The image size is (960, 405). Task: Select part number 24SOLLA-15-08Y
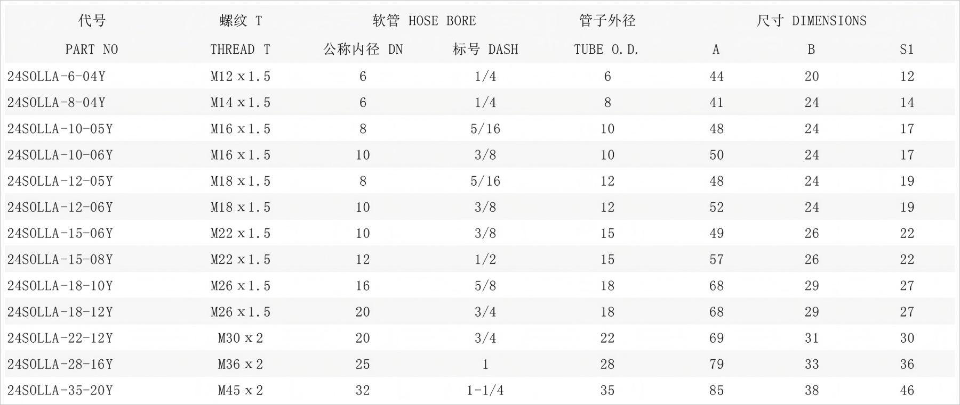point(60,260)
